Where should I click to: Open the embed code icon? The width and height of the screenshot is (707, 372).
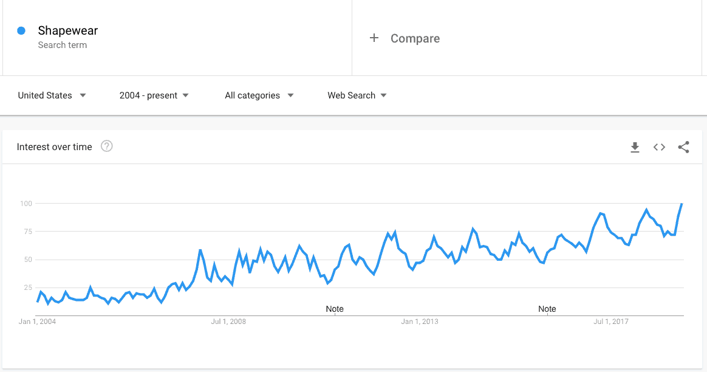pos(659,147)
